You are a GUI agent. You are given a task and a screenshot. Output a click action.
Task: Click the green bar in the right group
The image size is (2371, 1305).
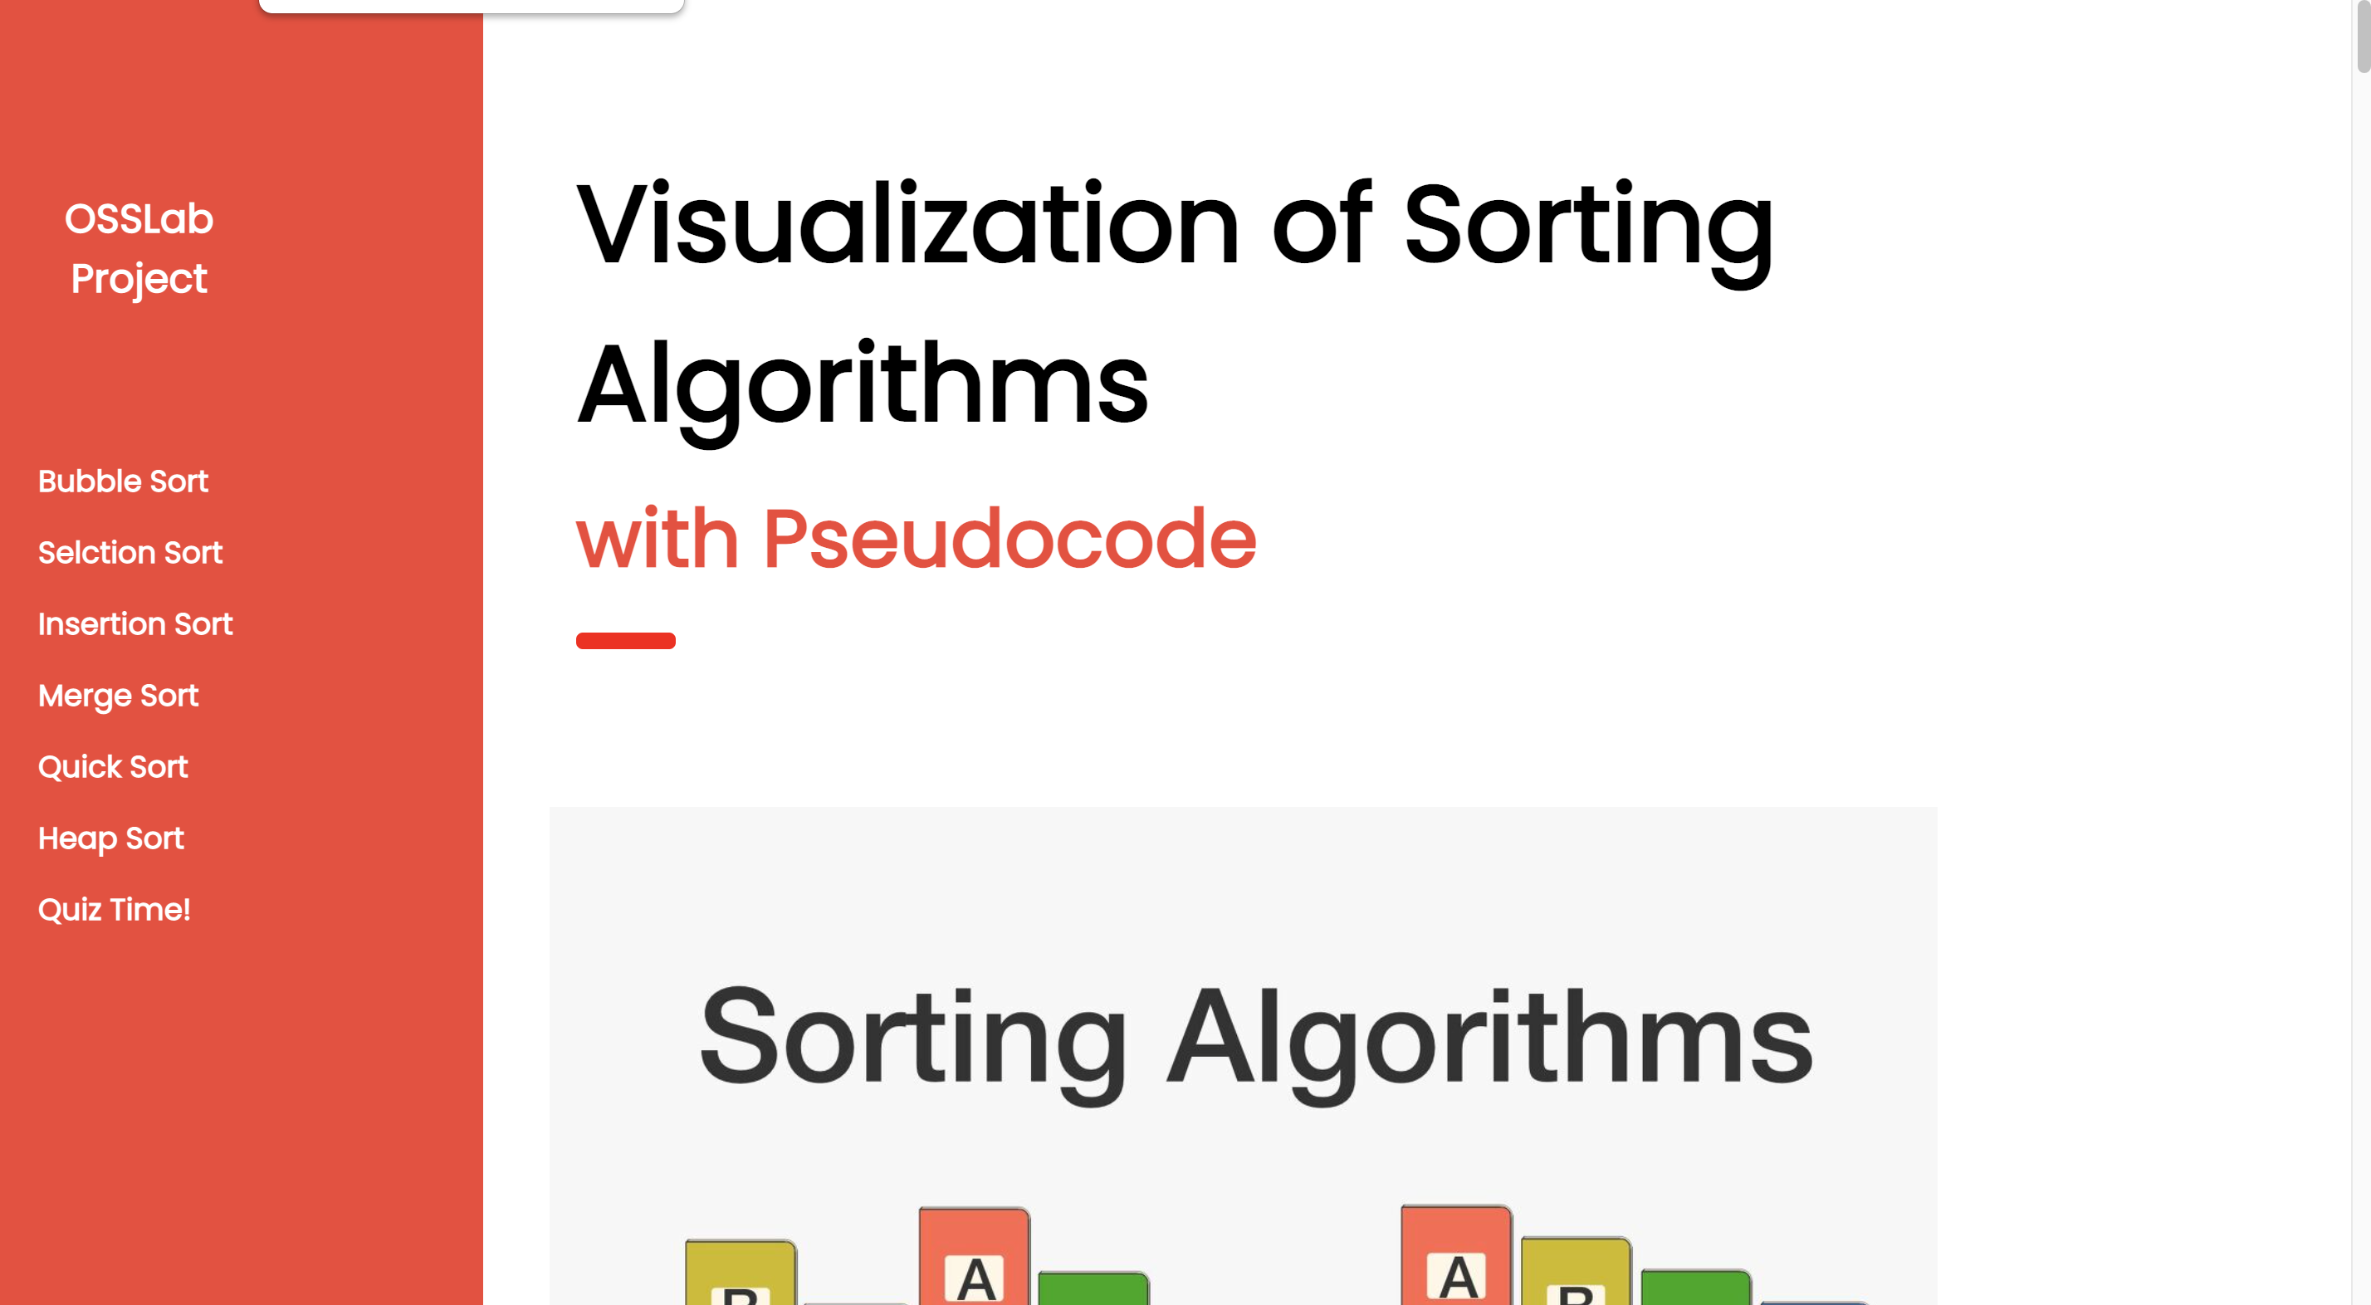(x=1695, y=1287)
